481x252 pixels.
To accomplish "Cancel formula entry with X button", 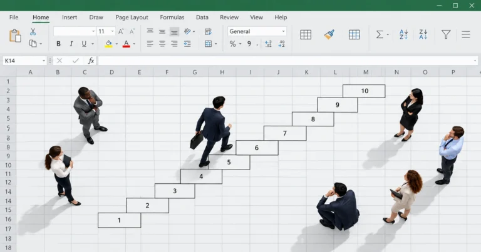I will pyautogui.click(x=59, y=61).
